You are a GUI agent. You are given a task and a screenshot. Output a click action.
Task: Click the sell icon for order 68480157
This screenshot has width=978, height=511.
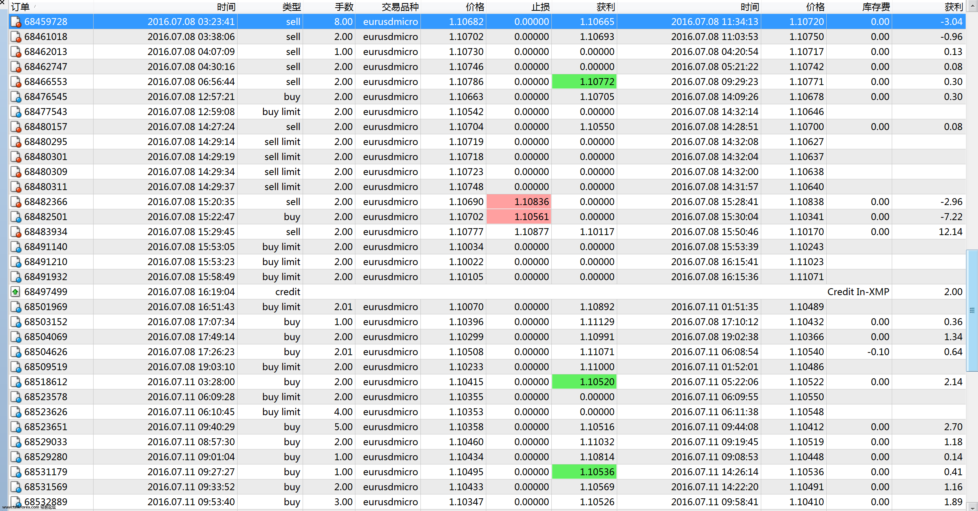pos(16,127)
